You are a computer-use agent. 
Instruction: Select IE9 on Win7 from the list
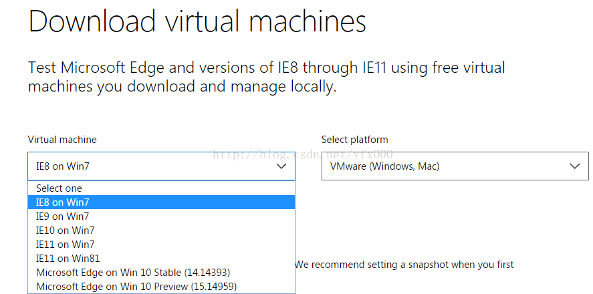[x=161, y=216]
